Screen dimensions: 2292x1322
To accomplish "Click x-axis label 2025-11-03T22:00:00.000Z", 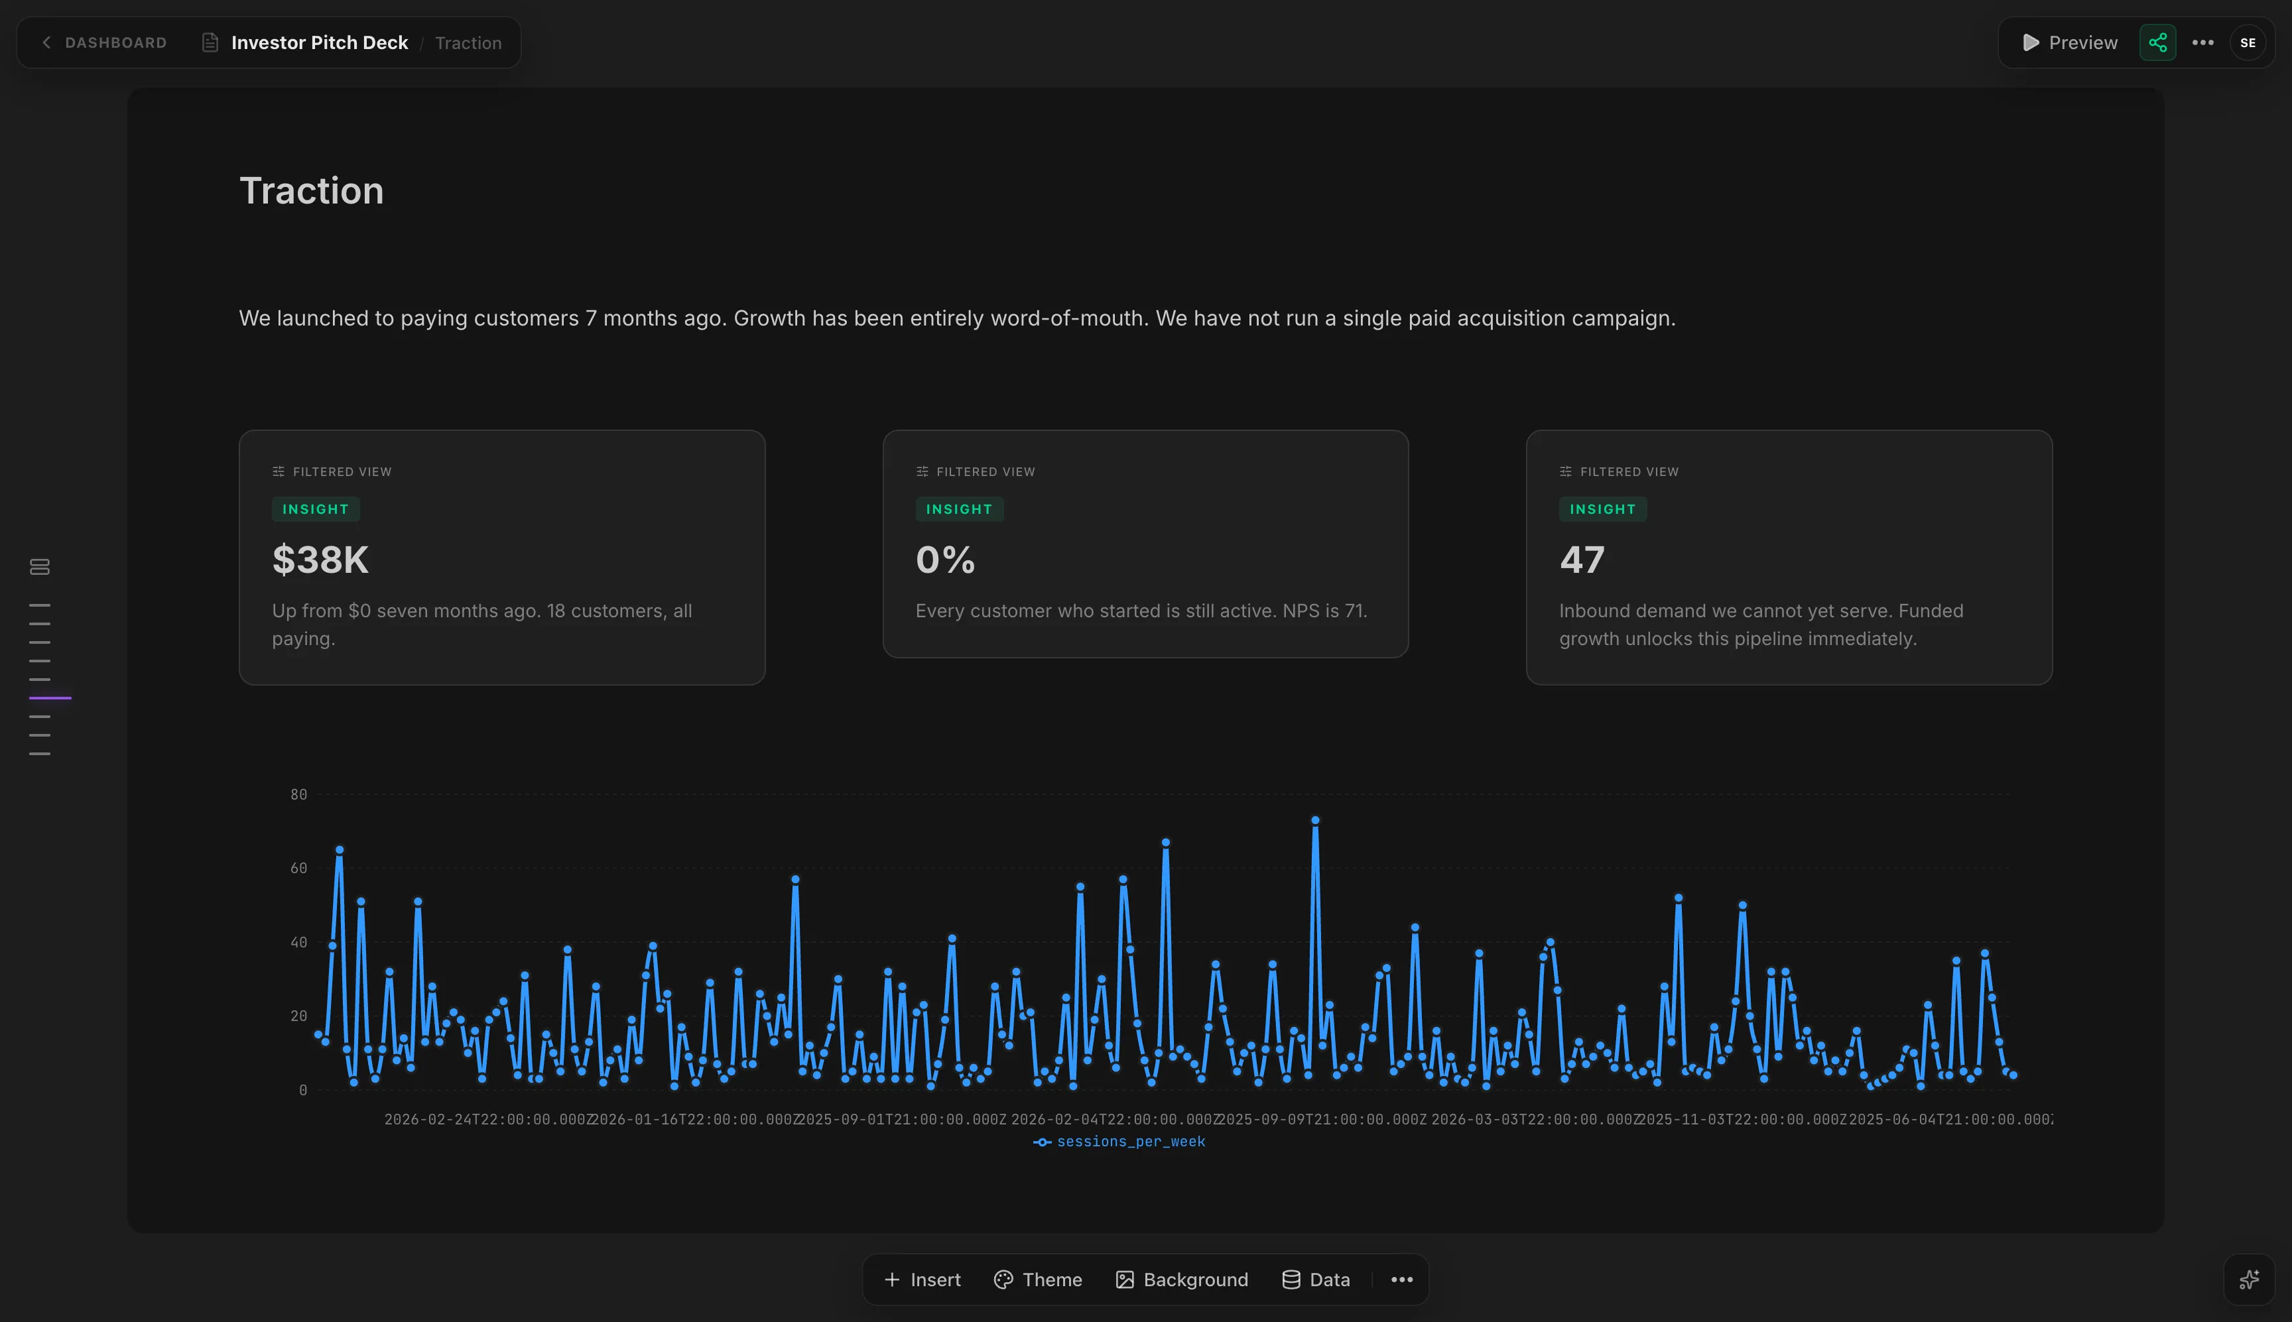I will point(1743,1120).
